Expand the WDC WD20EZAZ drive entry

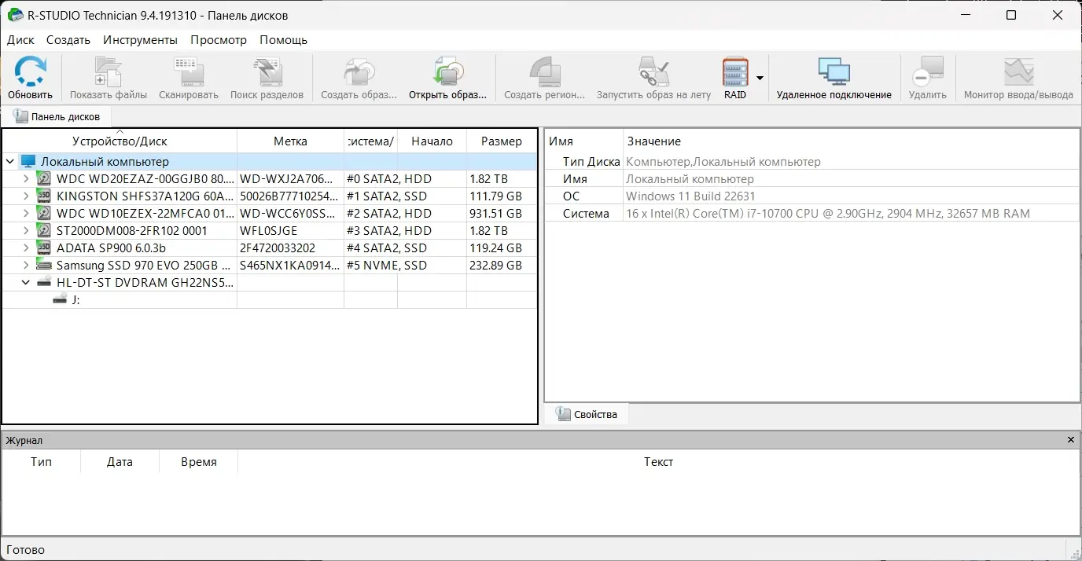coord(24,178)
